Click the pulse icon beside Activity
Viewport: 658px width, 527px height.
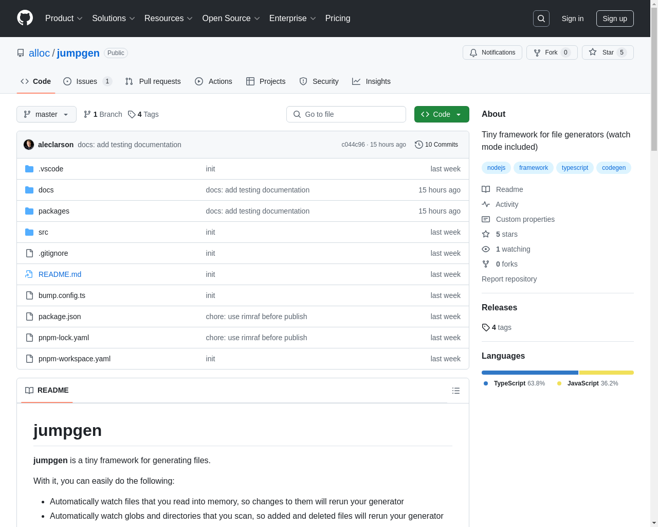coord(486,204)
